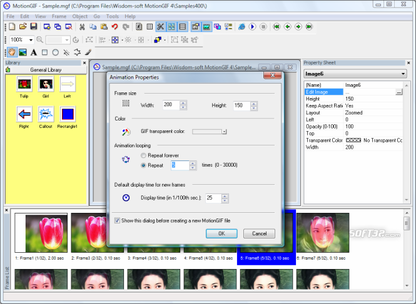The width and height of the screenshot is (416, 304).
Task: Select Tulip item in library
Action: tap(24, 87)
